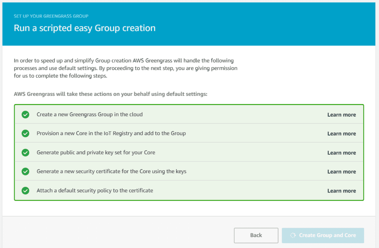The image size is (379, 248).
Task: Open Learn more for Generate public and private key
Action: click(342, 153)
